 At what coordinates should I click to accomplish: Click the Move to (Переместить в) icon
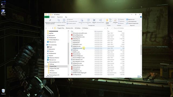[x=82, y=20]
